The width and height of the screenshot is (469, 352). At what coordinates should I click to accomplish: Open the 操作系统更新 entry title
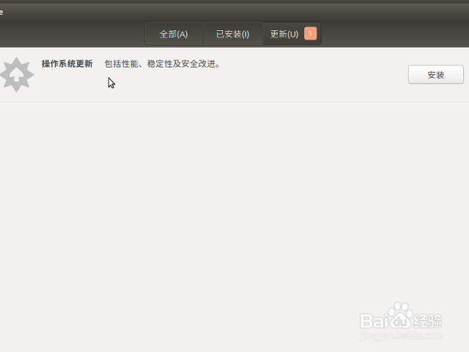(x=67, y=64)
